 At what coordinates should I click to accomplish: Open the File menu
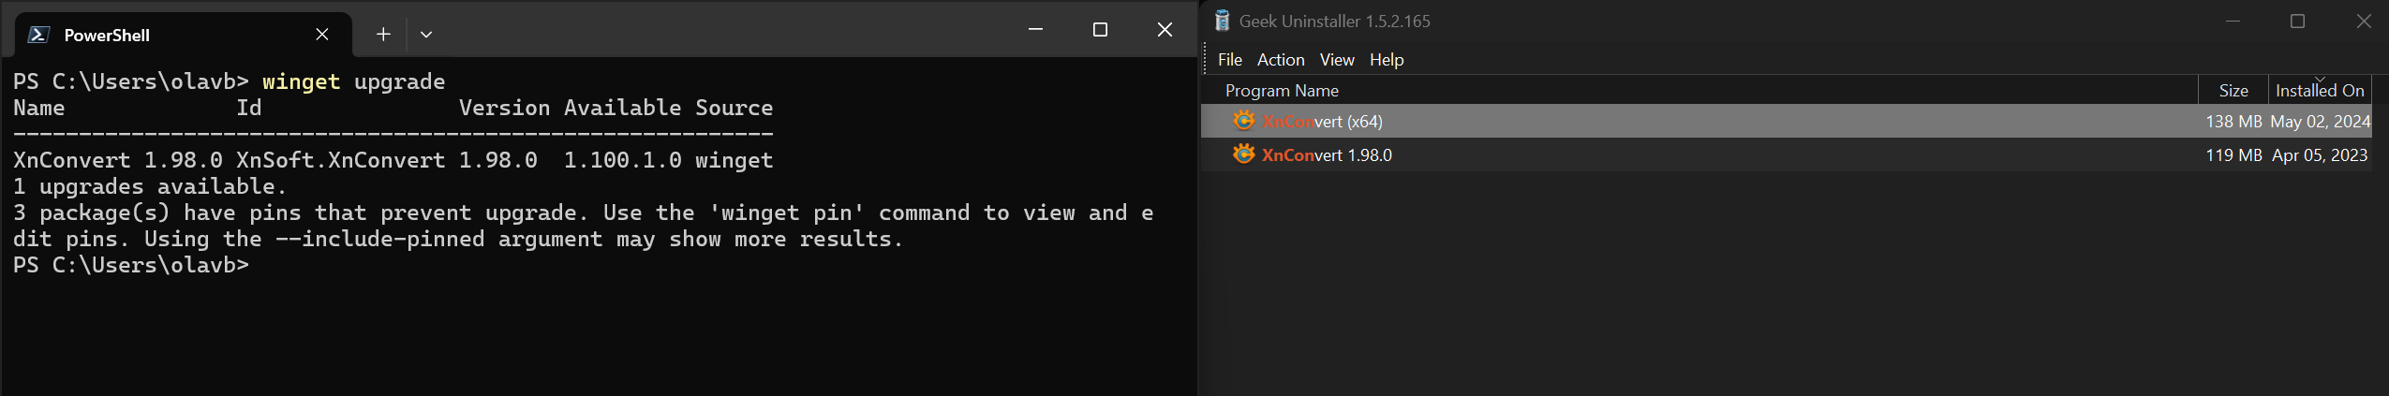pos(1229,60)
